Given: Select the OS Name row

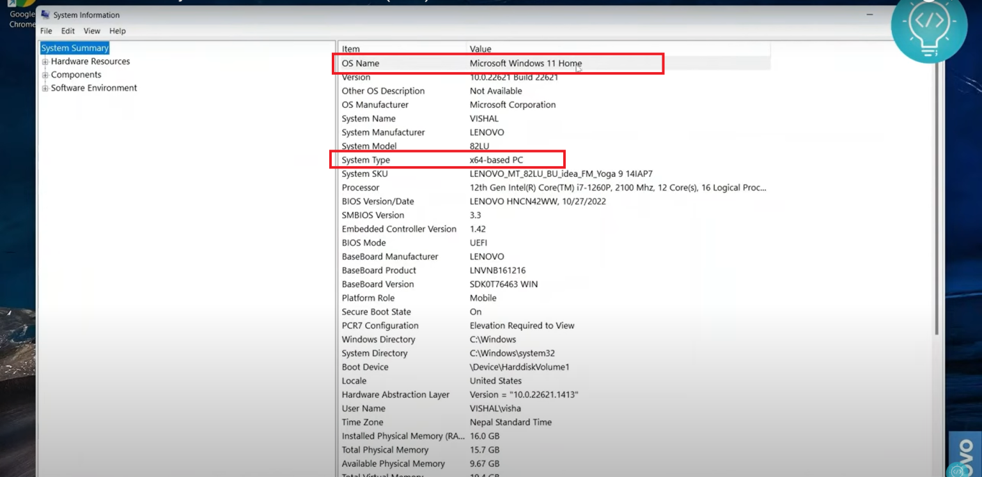Looking at the screenshot, I should (361, 63).
